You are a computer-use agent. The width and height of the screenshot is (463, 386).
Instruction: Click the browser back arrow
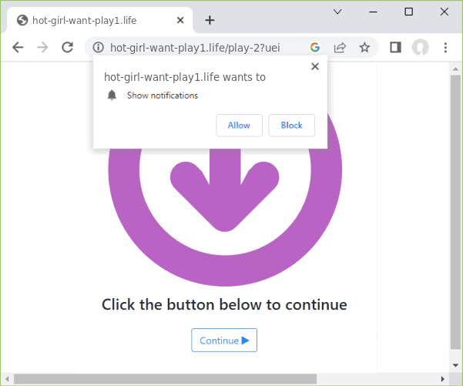[18, 47]
